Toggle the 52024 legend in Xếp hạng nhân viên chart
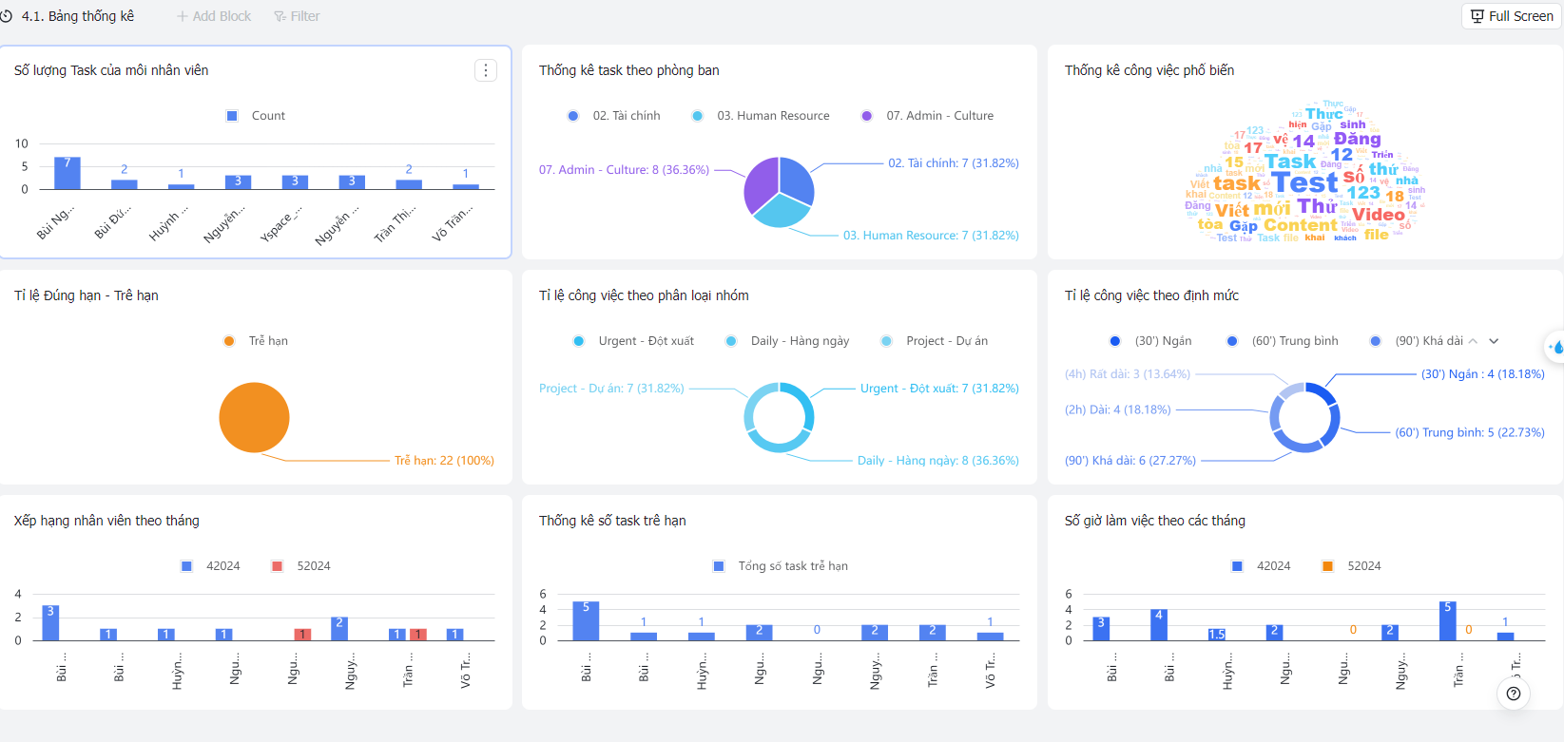1564x742 pixels. coord(301,566)
